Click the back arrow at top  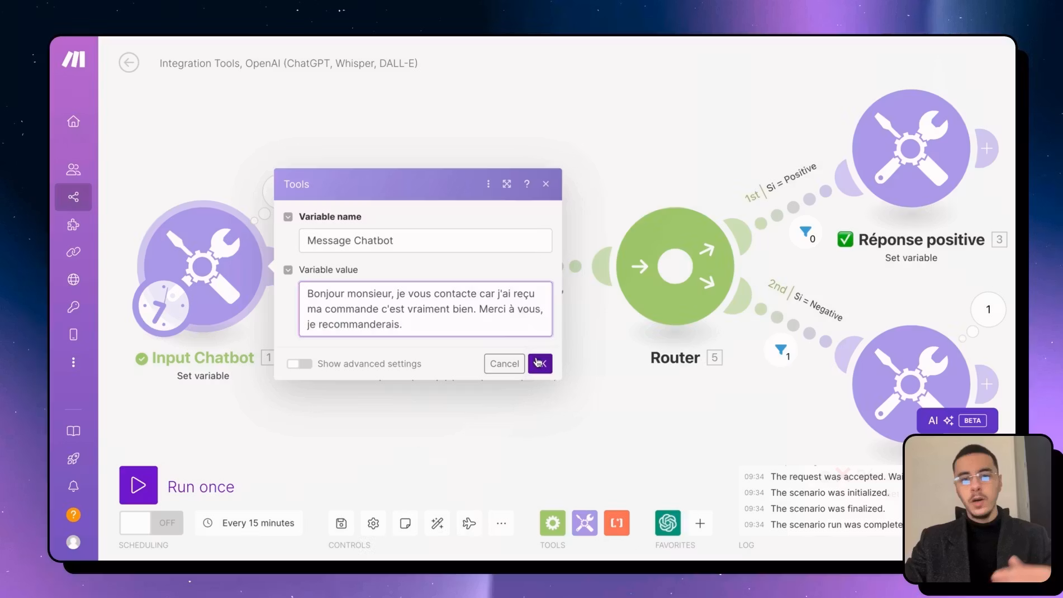129,63
